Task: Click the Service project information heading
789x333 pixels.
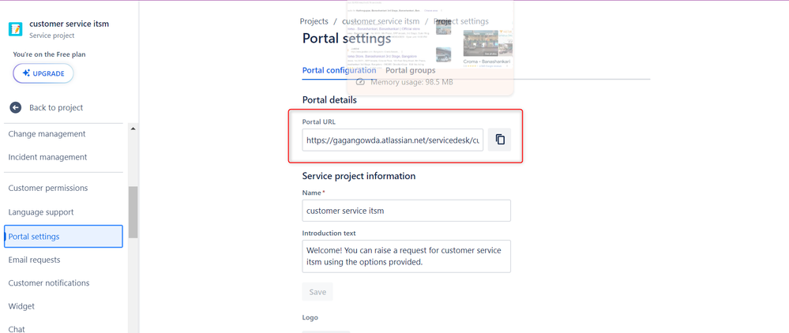Action: [x=359, y=176]
